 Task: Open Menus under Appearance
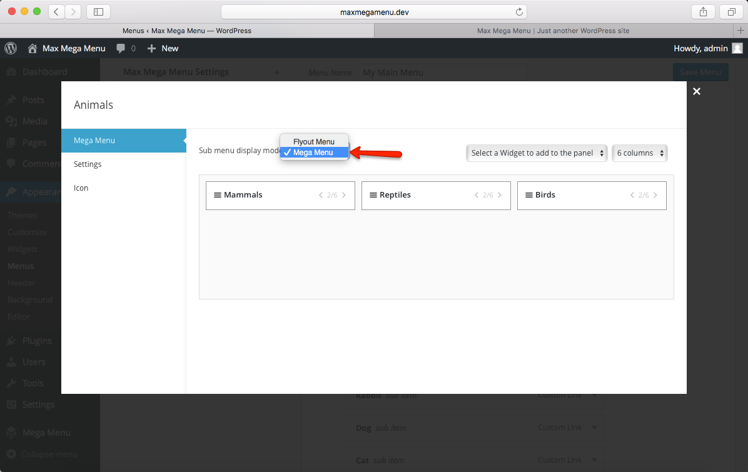21,266
